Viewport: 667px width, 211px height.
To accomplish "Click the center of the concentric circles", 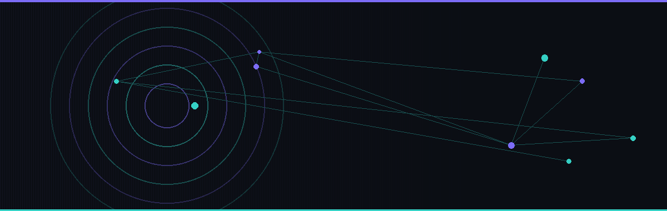I will (x=167, y=105).
